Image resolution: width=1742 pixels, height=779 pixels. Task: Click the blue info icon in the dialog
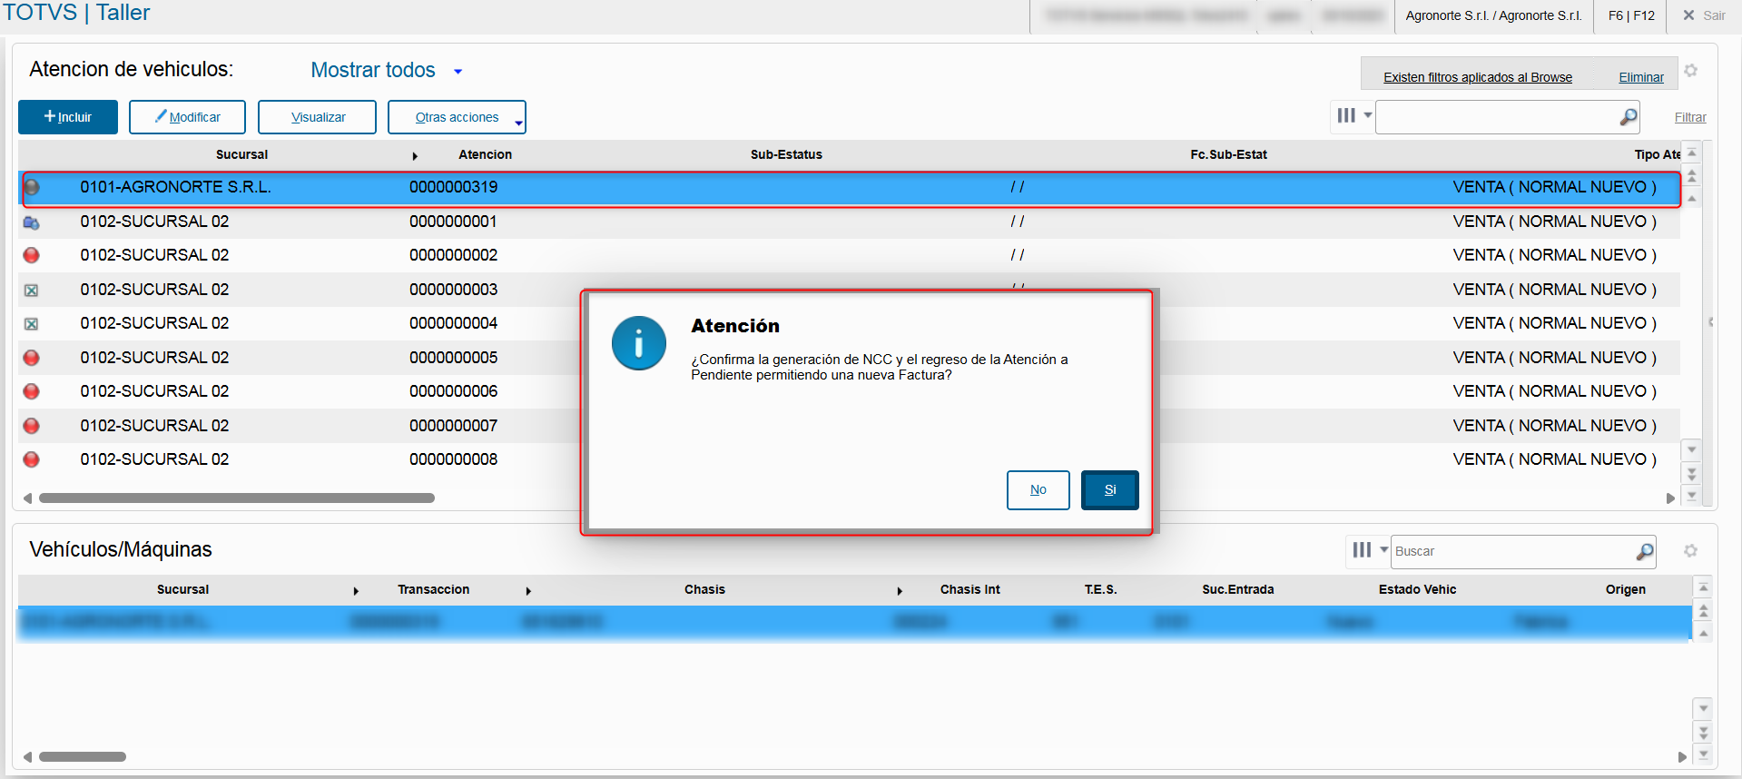point(638,343)
